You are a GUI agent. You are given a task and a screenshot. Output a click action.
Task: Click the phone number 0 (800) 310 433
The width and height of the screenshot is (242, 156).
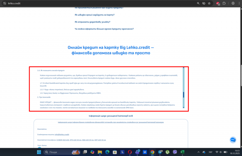pyautogui.click(x=63, y=140)
